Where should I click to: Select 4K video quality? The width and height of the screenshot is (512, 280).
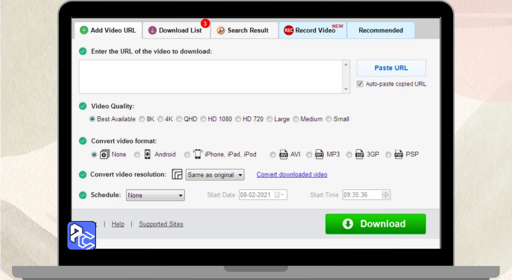pyautogui.click(x=160, y=119)
